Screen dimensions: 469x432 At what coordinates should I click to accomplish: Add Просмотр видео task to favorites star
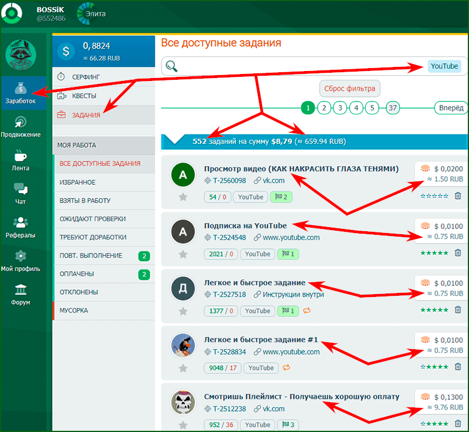coord(183,197)
